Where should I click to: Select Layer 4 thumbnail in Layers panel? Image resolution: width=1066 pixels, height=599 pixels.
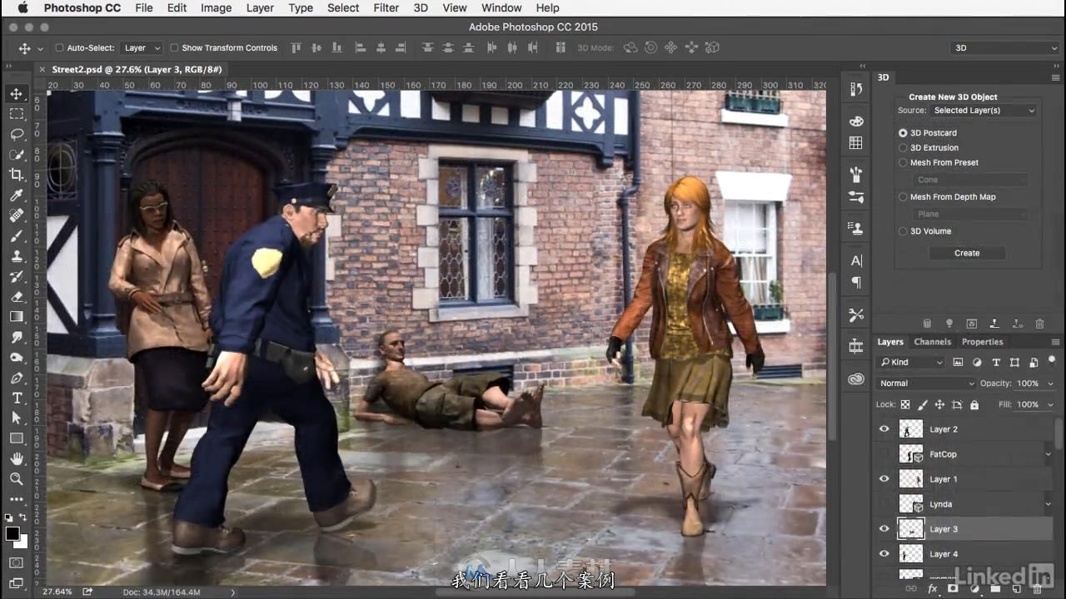tap(911, 554)
